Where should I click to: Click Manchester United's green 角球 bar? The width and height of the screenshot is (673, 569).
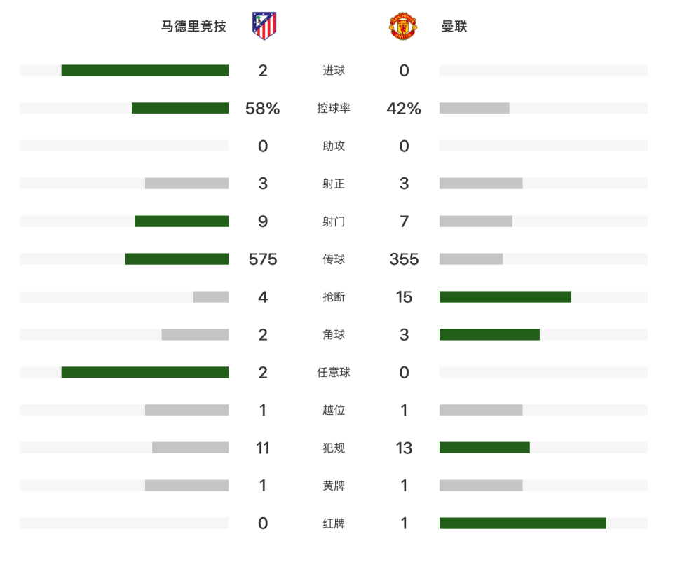pos(489,335)
